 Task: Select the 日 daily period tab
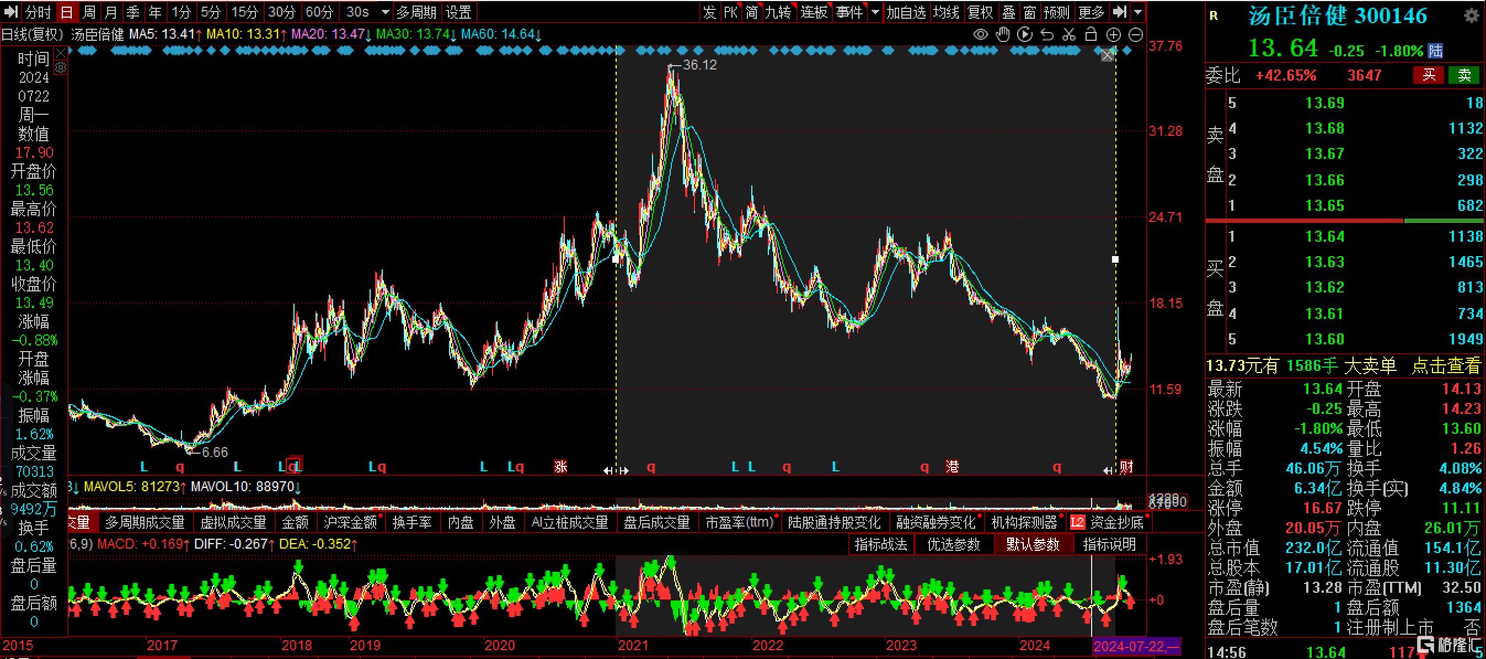pyautogui.click(x=66, y=12)
